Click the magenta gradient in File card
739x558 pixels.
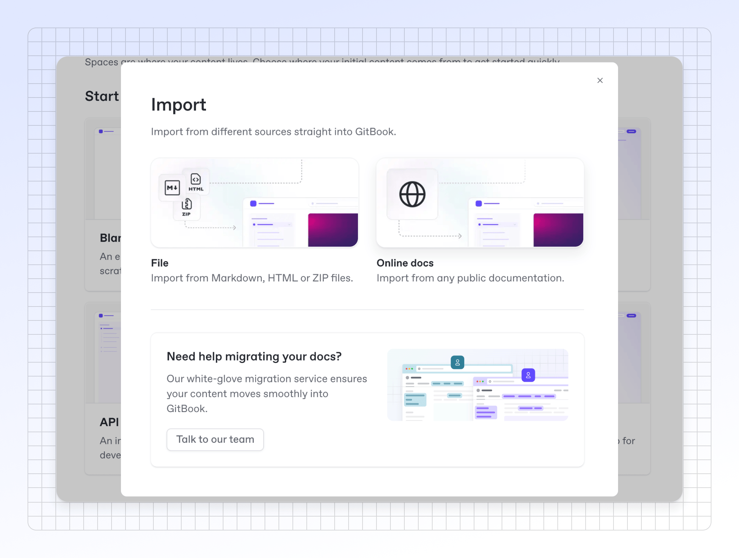333,230
